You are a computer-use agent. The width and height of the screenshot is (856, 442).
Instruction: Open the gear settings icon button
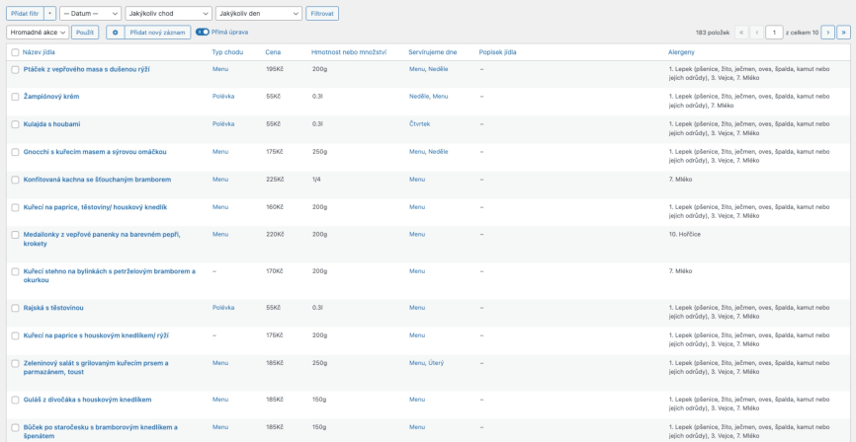(x=116, y=33)
